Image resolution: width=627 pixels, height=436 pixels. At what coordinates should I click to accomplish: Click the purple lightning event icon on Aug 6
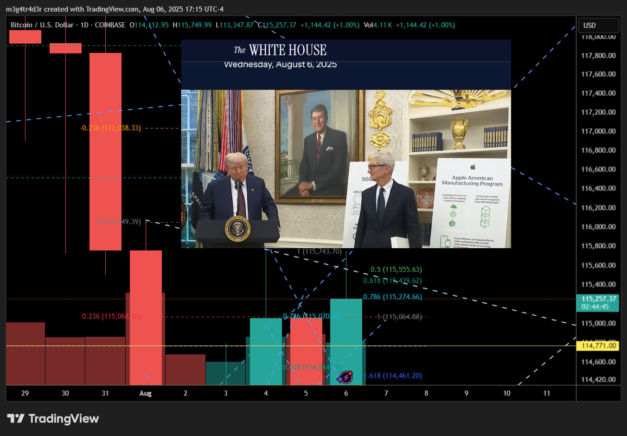click(345, 377)
